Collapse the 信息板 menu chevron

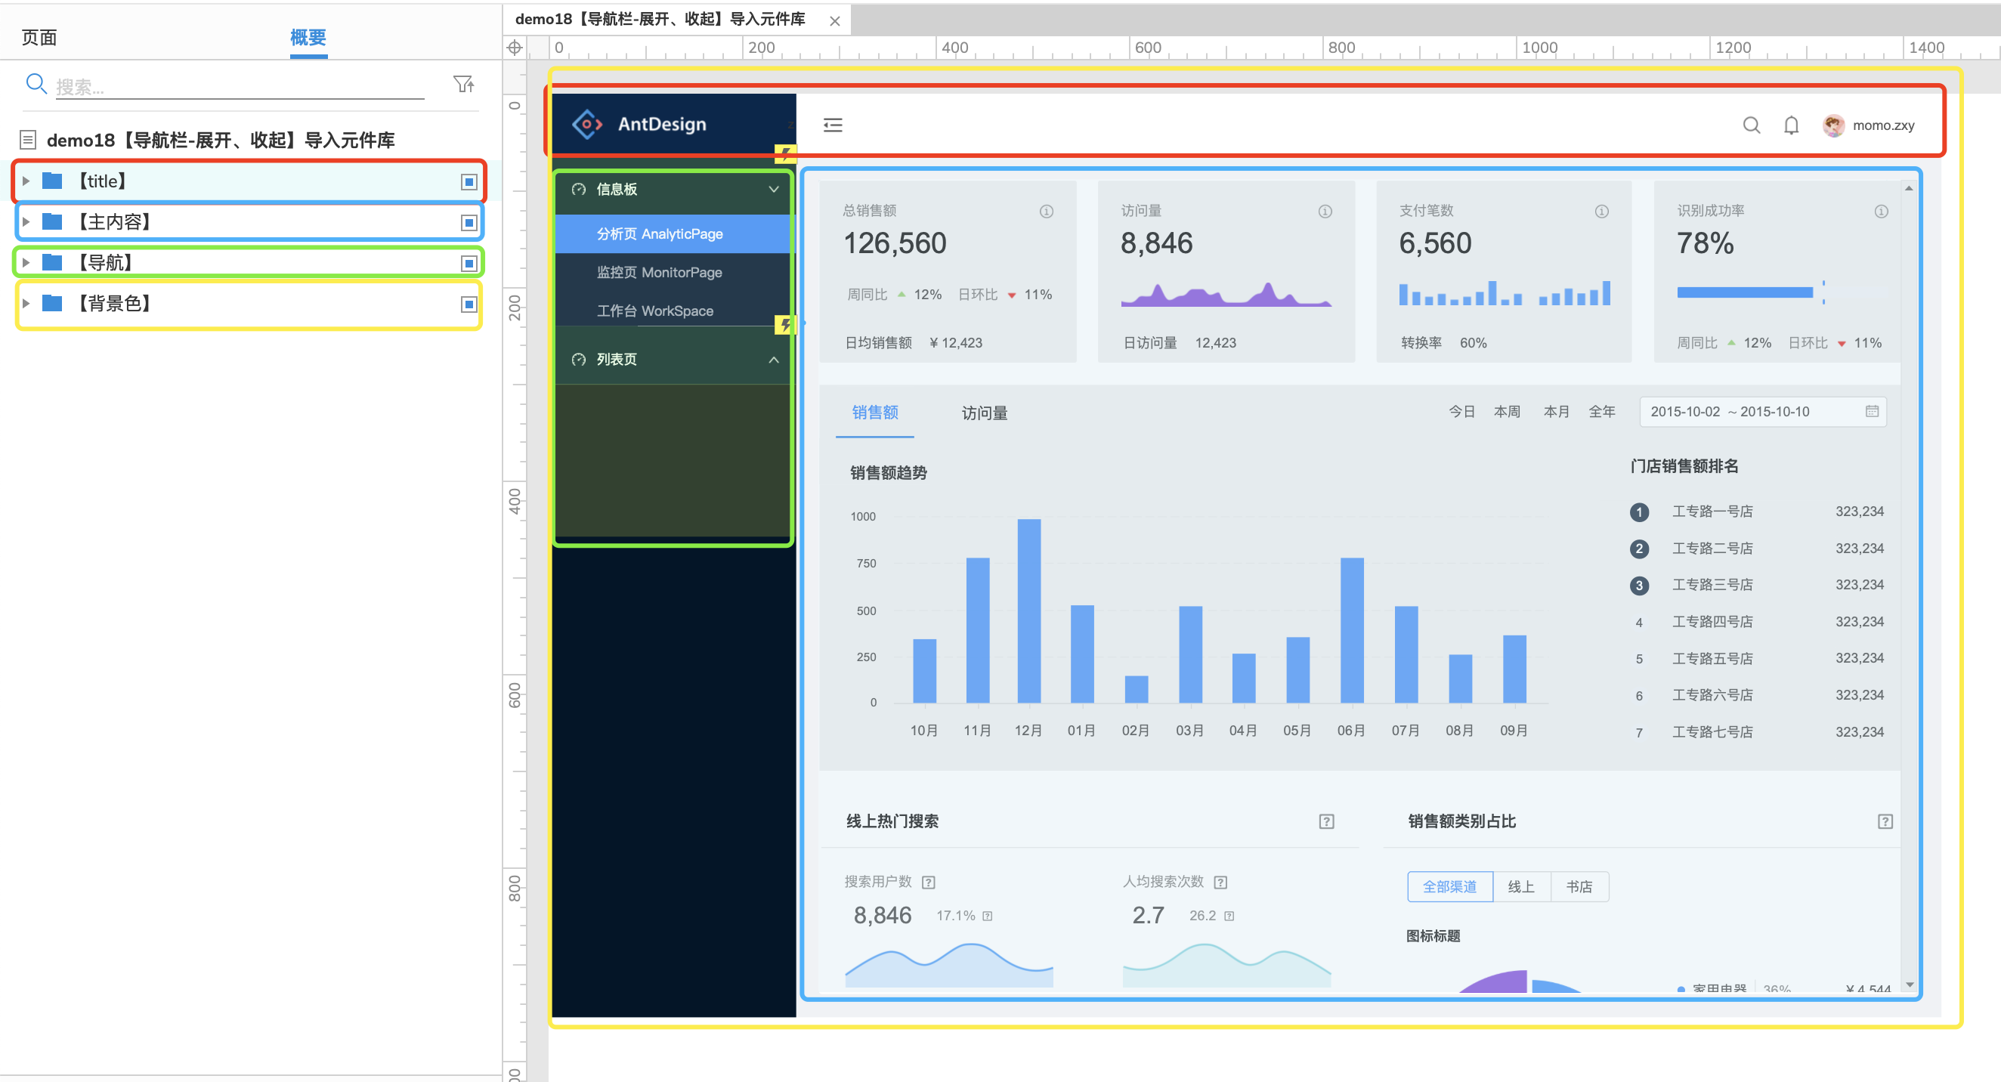[774, 190]
